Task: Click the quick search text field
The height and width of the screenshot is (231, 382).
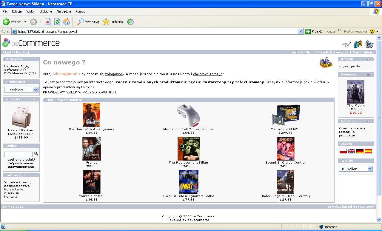Action: click(18, 154)
